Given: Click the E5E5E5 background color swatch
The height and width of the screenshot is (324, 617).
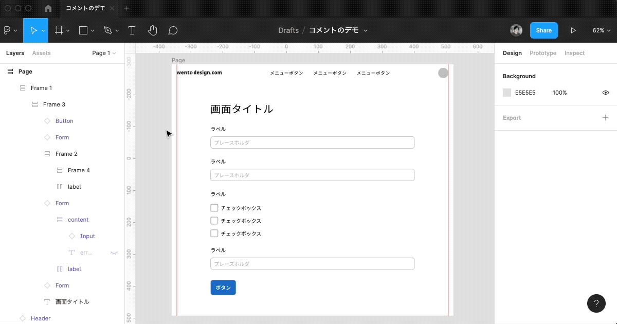Looking at the screenshot, I should 507,93.
